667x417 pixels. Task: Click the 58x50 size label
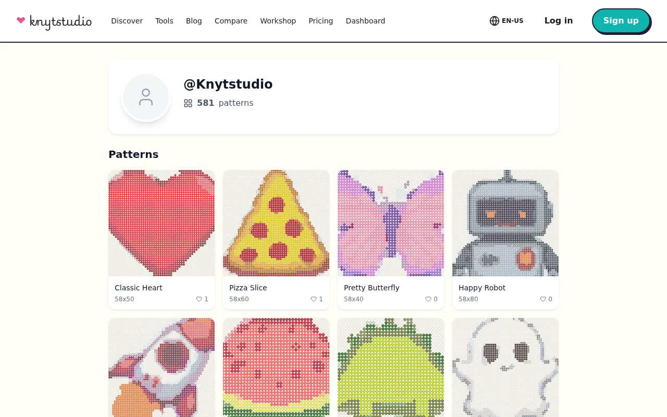click(125, 299)
